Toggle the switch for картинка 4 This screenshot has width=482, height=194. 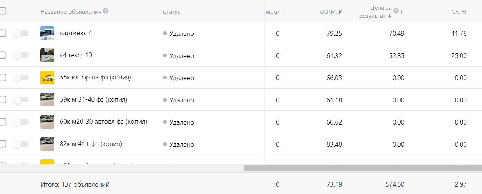pos(21,33)
